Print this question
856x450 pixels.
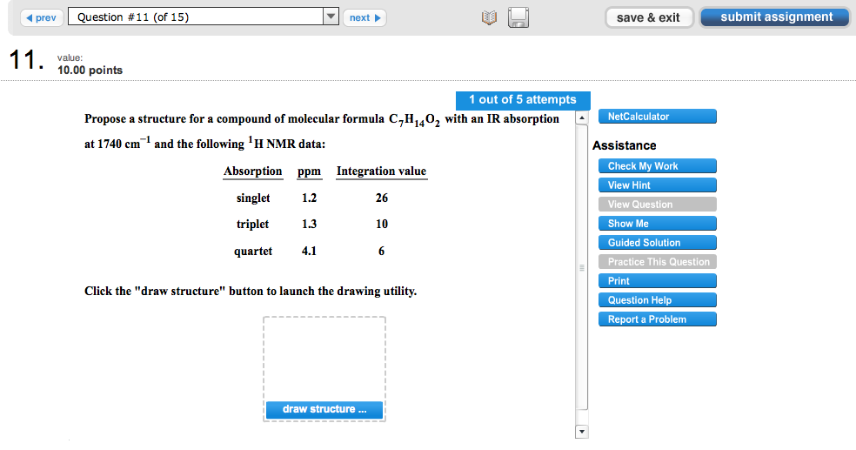point(657,281)
